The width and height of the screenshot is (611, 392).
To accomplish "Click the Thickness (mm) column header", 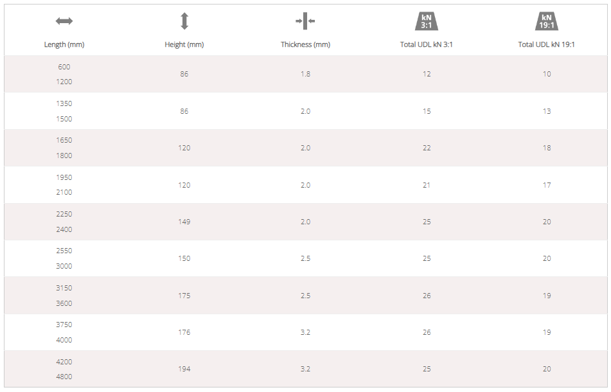I will coord(305,44).
